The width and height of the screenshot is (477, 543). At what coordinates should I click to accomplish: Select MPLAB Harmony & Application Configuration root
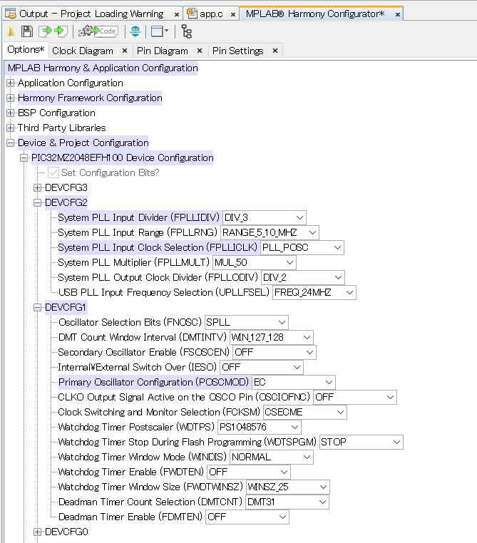click(103, 68)
